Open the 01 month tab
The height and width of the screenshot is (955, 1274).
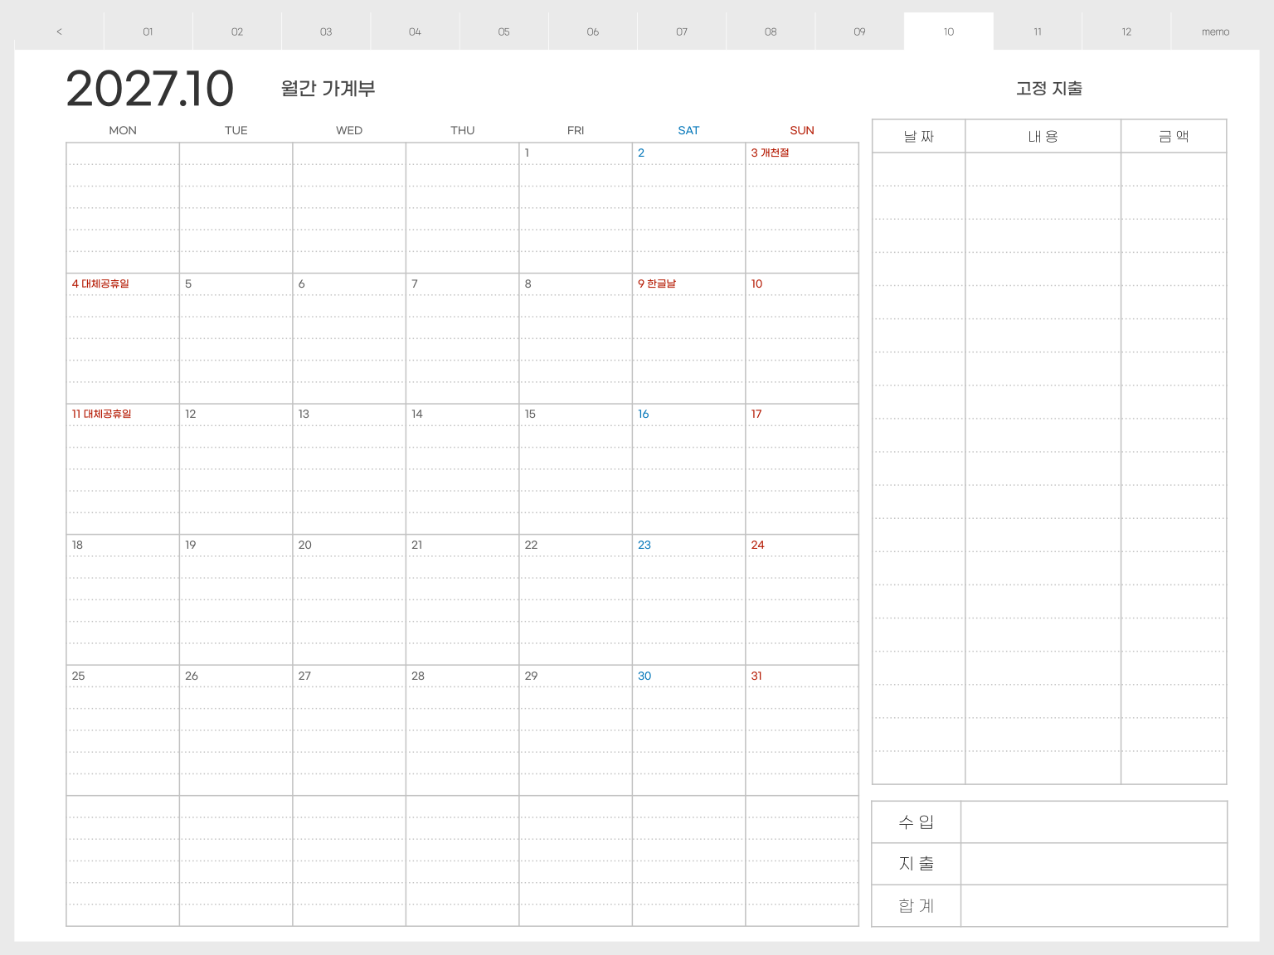[x=148, y=32]
